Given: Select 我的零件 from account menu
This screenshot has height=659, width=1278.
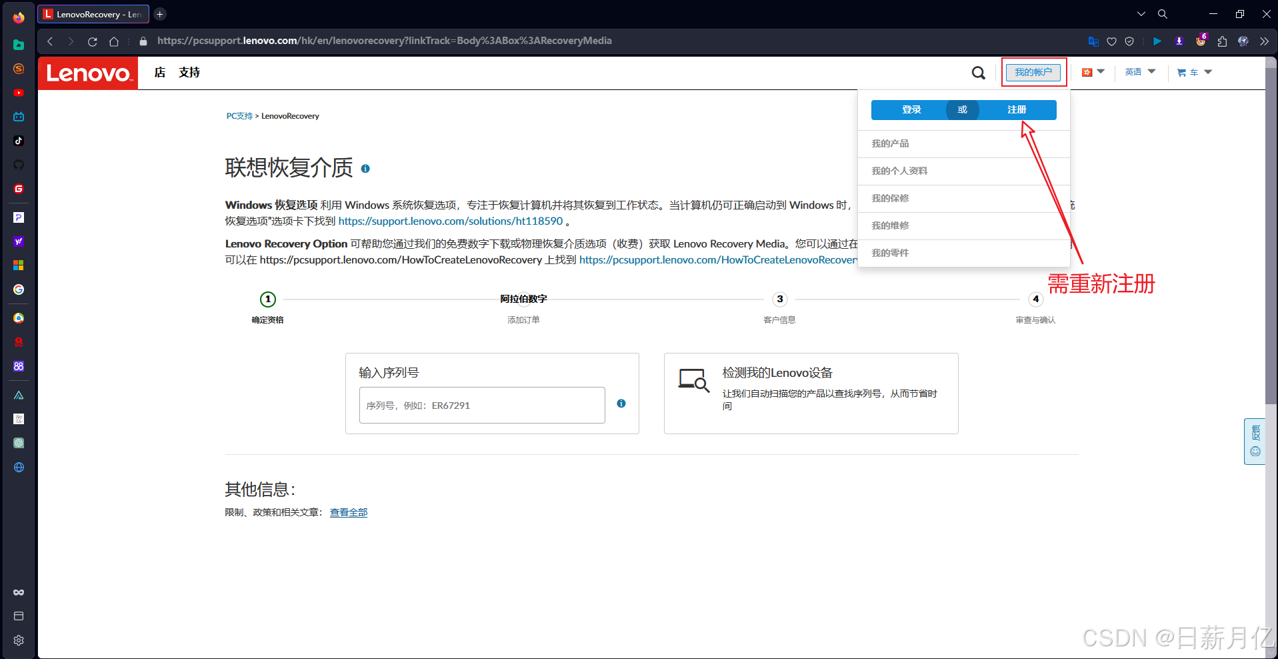Looking at the screenshot, I should (964, 253).
